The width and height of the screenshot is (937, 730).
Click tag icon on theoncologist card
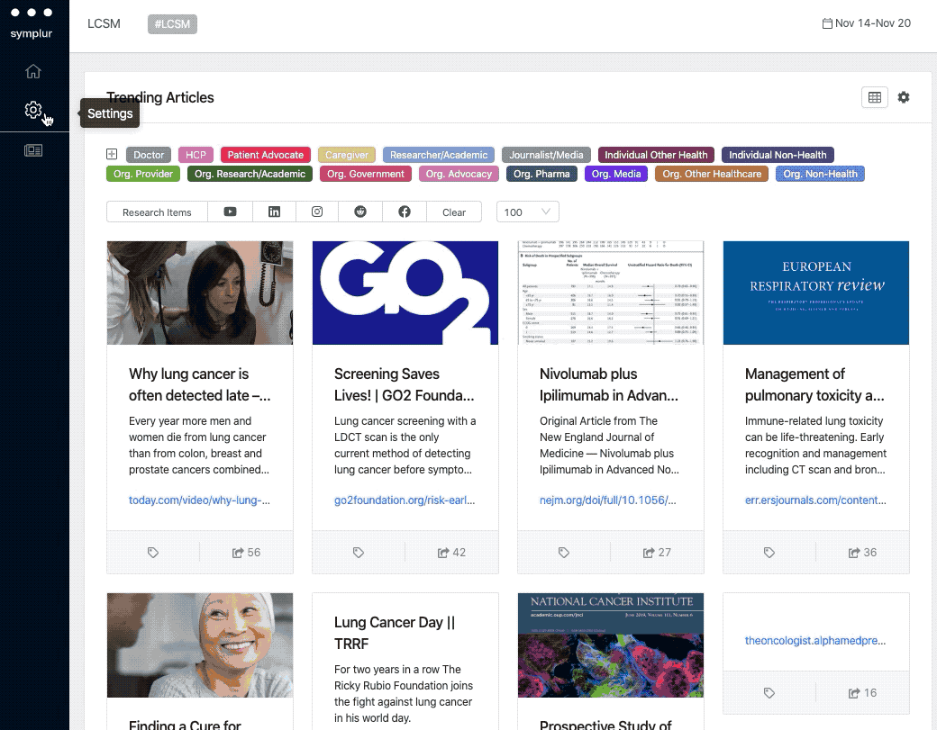769,693
